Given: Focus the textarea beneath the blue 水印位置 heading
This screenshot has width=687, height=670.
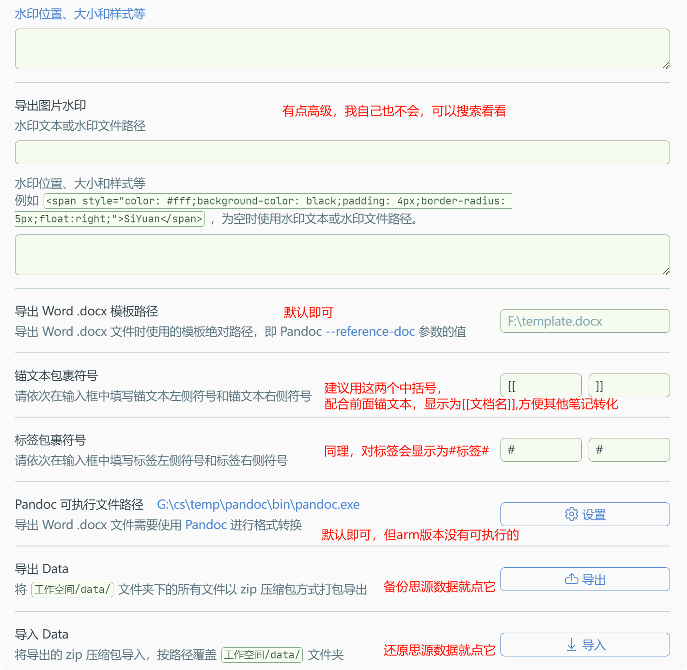Looking at the screenshot, I should click(343, 49).
